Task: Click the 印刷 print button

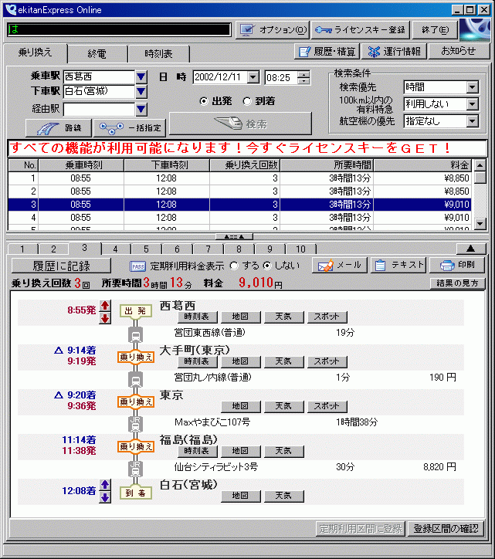Action: [x=457, y=266]
